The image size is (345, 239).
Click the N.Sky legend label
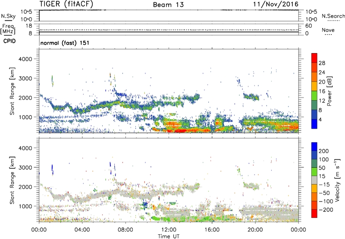point(8,16)
